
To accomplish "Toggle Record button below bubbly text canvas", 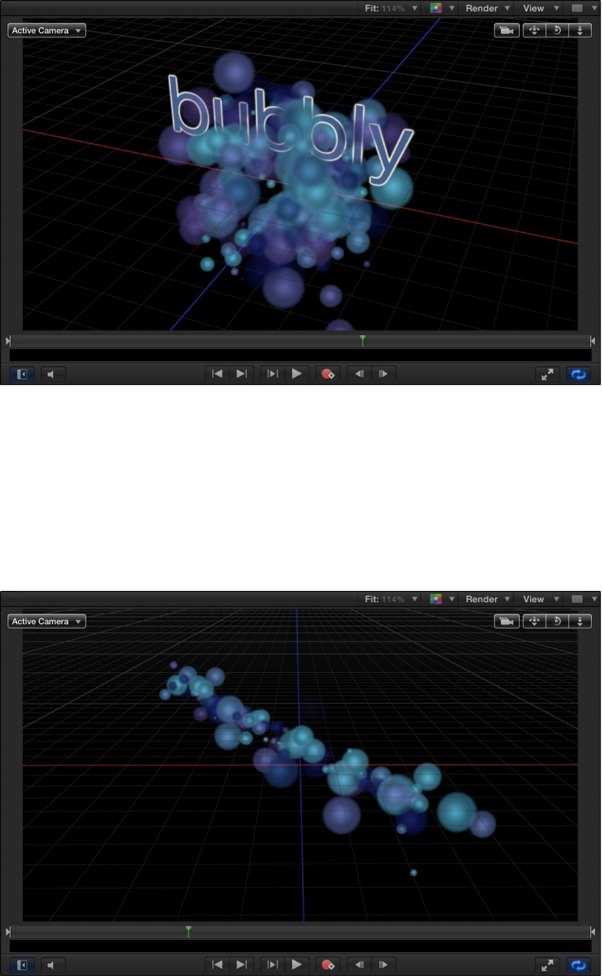I will pos(328,374).
